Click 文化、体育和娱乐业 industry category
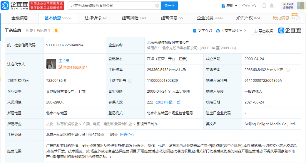This screenshot has height=163, width=306. tap(62, 124)
